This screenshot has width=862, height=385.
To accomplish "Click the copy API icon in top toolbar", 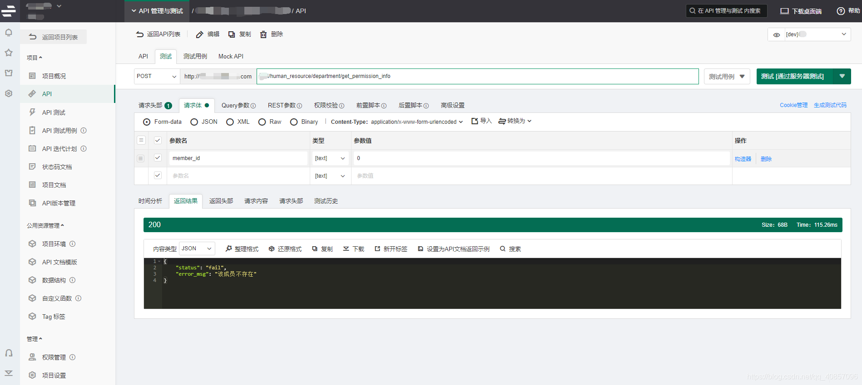I will coord(232,34).
